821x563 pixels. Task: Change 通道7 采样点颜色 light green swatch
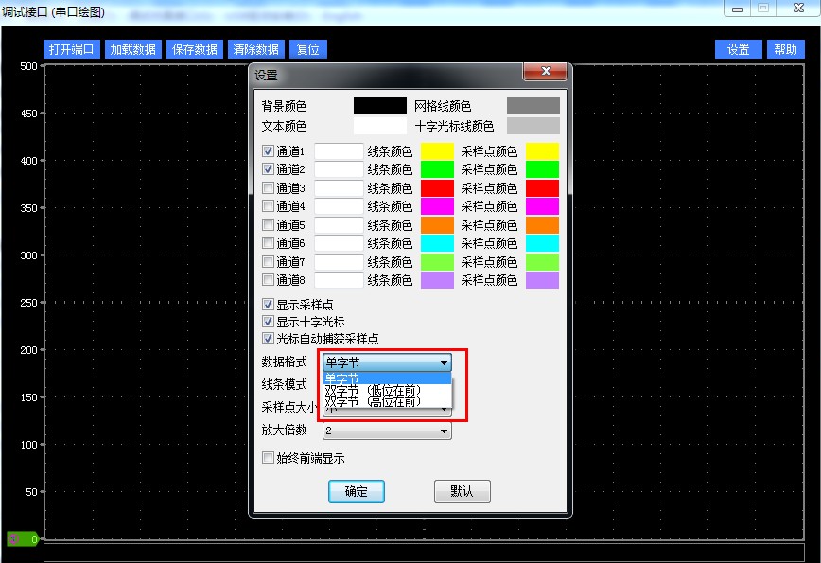pos(543,261)
